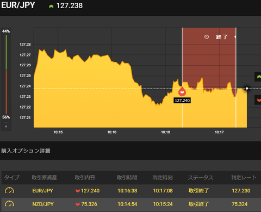This screenshot has height=212, width=261.
Task: Click the red Low button at chart edge
Action: pos(258,100)
